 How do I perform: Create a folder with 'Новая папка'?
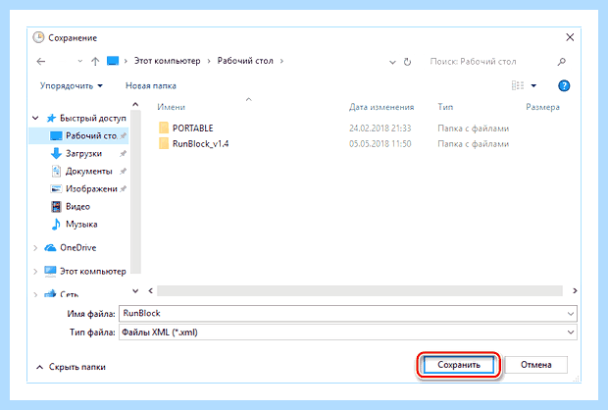pyautogui.click(x=151, y=85)
